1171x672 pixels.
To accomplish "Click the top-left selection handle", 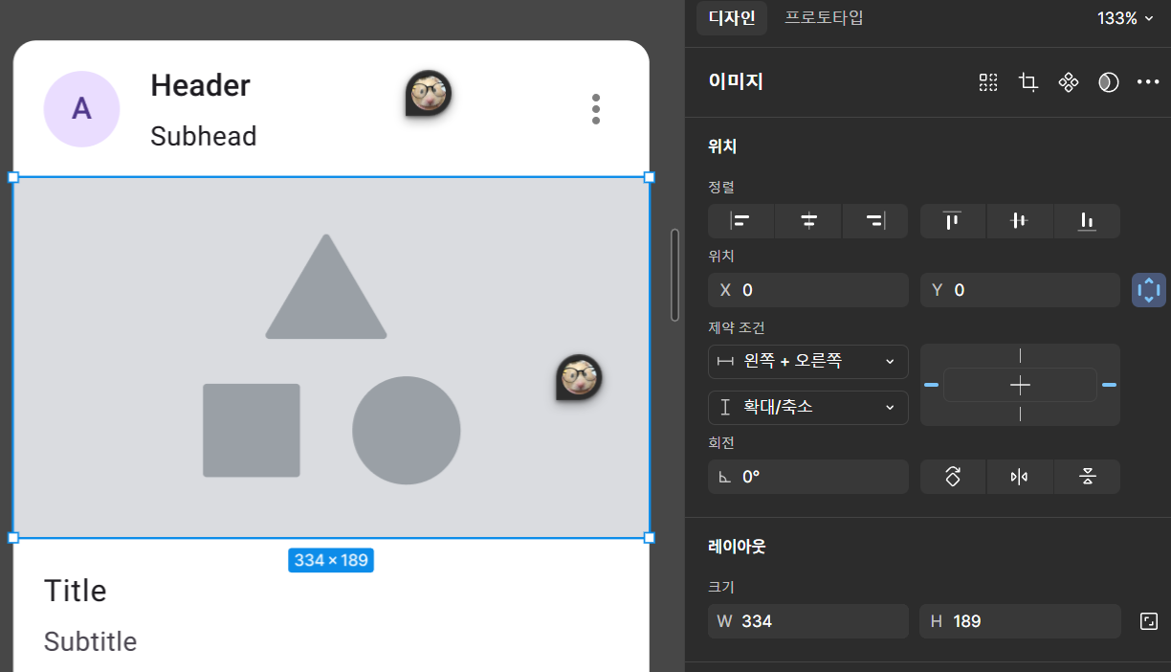I will pos(13,177).
